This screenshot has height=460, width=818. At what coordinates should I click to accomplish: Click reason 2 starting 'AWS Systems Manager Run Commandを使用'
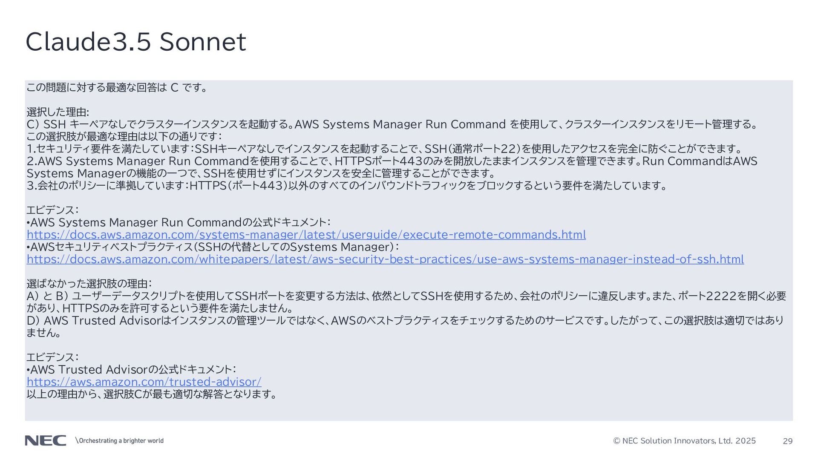tap(392, 167)
